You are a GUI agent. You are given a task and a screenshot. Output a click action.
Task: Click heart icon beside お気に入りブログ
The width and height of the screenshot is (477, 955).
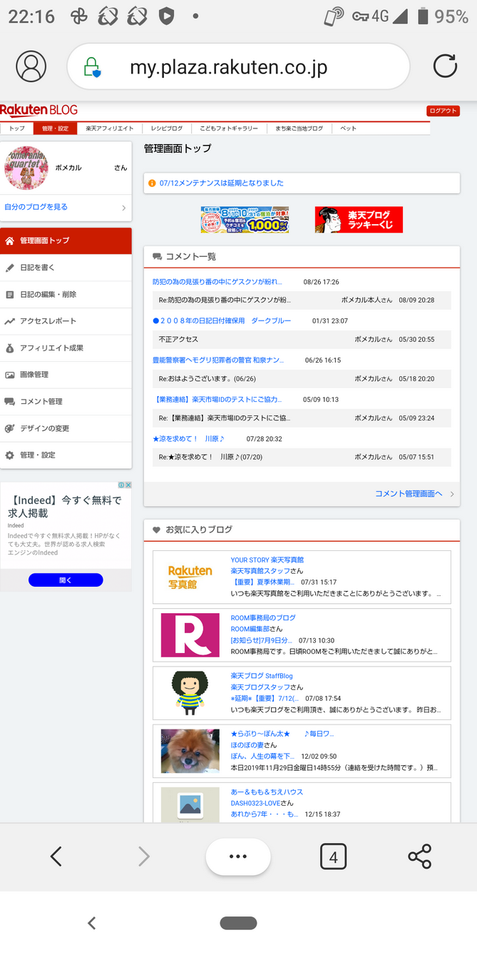(157, 530)
